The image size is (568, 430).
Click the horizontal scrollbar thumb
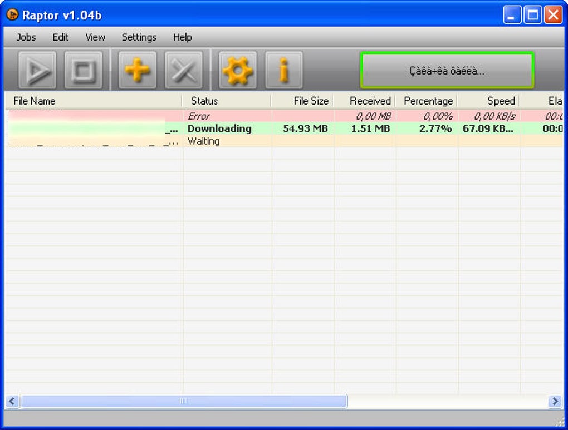(184, 401)
